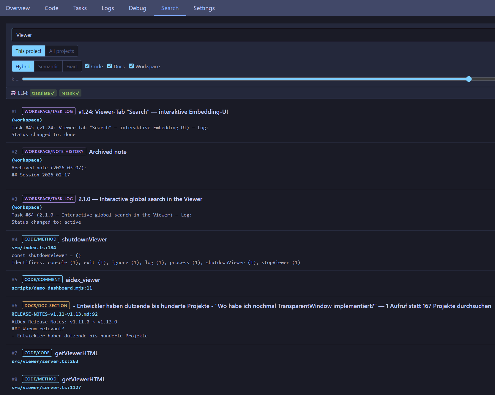Screen dimensions: 495x395
Task: Click "Archived note (2026-03-07):" line
Action: 49,168
